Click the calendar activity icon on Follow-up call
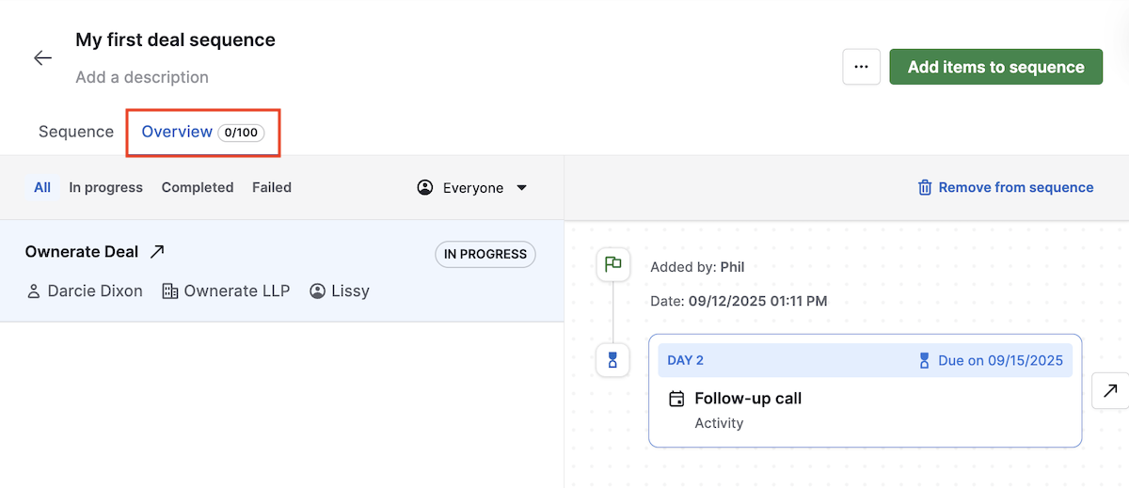Viewport: 1129px width, 488px height. (x=676, y=399)
